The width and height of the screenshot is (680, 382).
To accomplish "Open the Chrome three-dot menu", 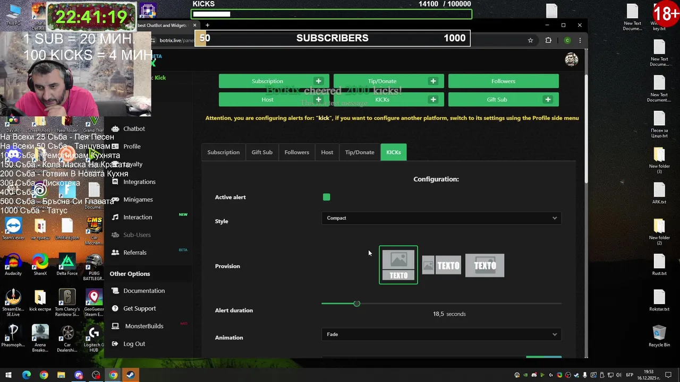I will (x=580, y=40).
